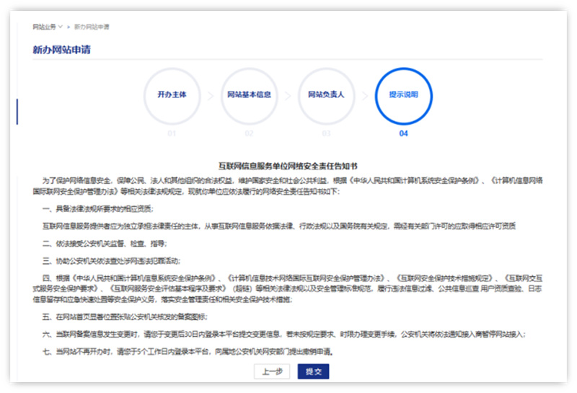
Task: Click the step number 01 label
Action: pyautogui.click(x=172, y=133)
